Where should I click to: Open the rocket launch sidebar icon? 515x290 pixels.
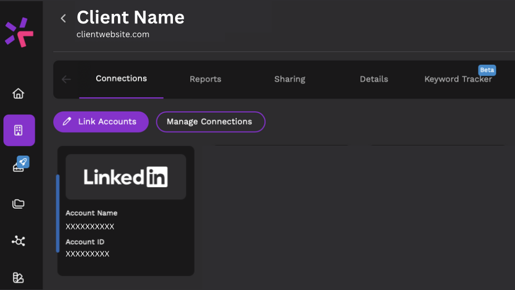coord(21,164)
